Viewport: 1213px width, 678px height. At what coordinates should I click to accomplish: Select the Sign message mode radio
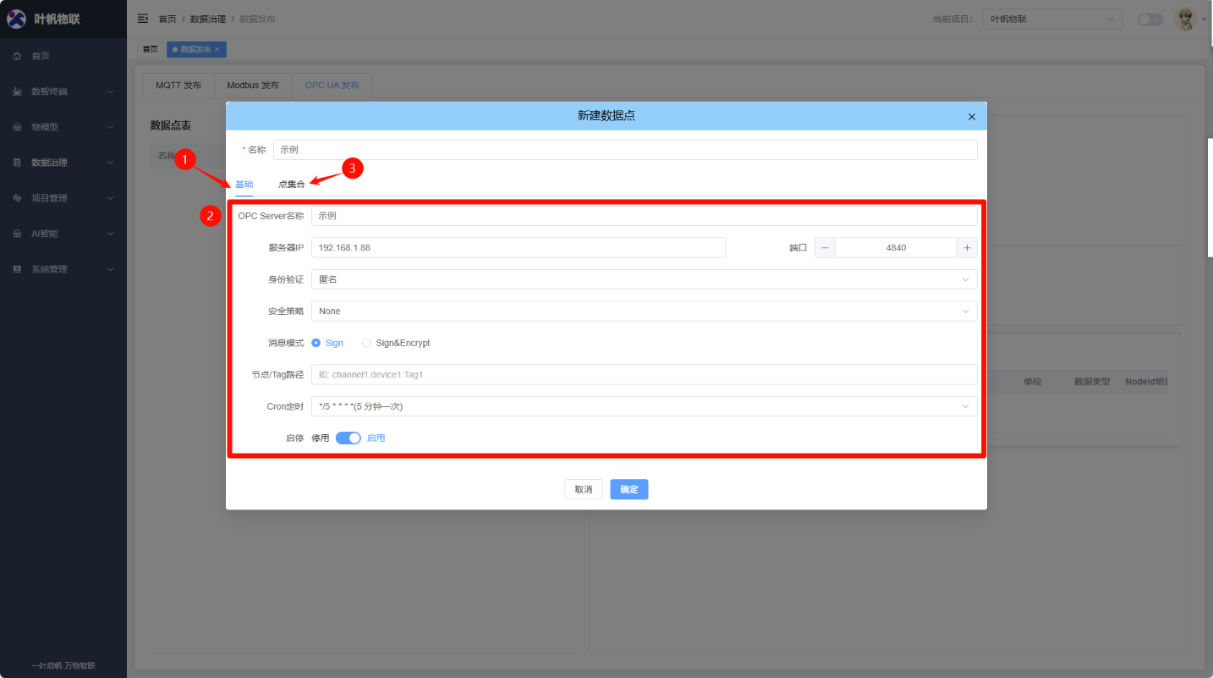click(x=316, y=343)
